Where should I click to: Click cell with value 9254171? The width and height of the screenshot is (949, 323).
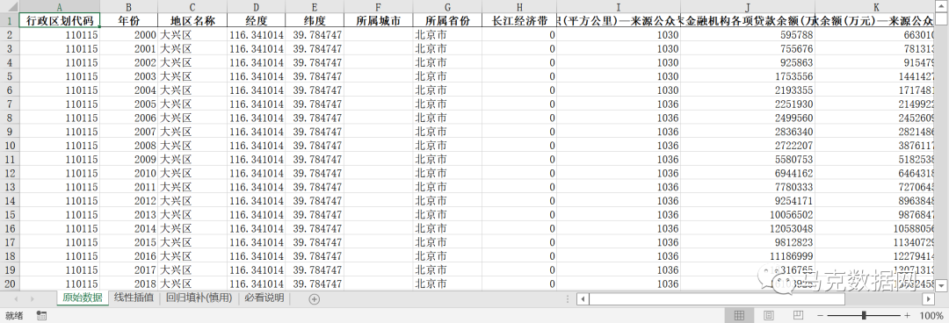tap(748, 201)
